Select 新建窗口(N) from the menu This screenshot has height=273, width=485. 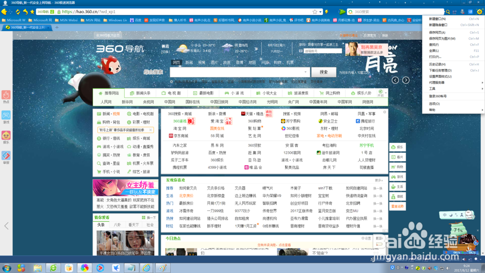(x=437, y=19)
